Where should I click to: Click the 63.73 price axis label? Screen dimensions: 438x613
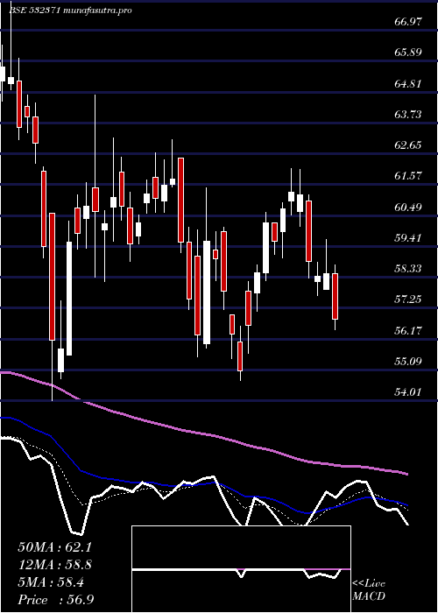tap(408, 115)
